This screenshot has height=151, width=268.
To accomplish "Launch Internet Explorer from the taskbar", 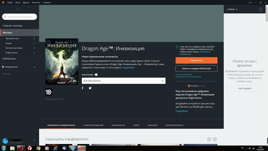I will click(56, 148).
